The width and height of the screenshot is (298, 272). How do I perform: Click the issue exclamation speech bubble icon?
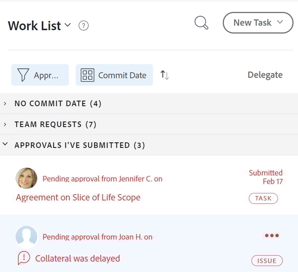pyautogui.click(x=24, y=258)
